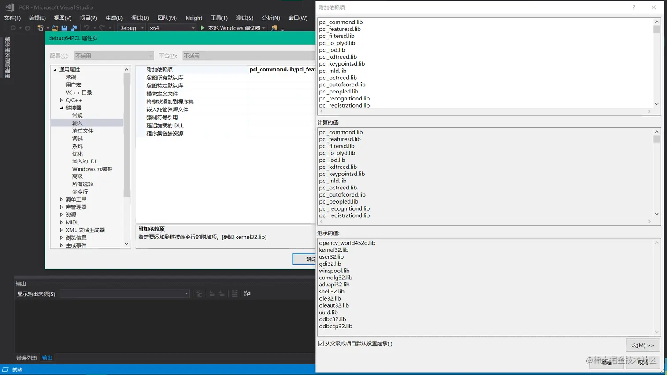667x375 pixels.
Task: Click the Visual Studio logo icon
Action: pos(9,7)
